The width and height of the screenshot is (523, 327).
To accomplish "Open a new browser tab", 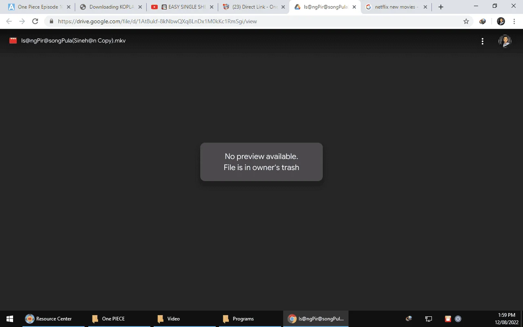I will point(440,7).
